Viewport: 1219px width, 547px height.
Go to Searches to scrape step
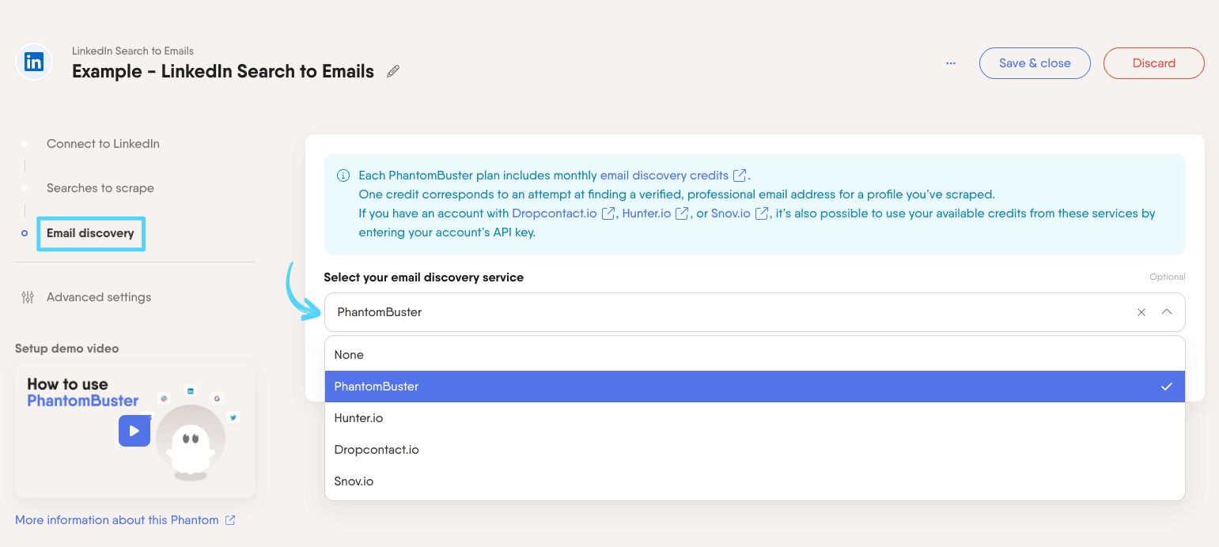click(100, 188)
